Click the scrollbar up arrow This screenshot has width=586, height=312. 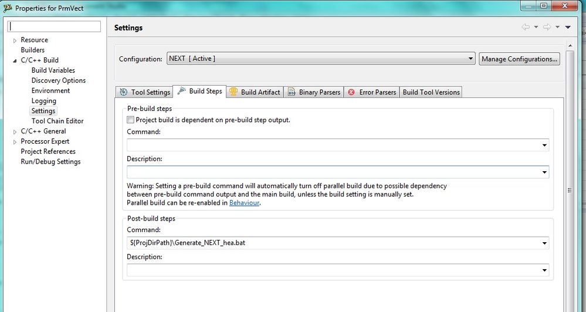[570, 46]
